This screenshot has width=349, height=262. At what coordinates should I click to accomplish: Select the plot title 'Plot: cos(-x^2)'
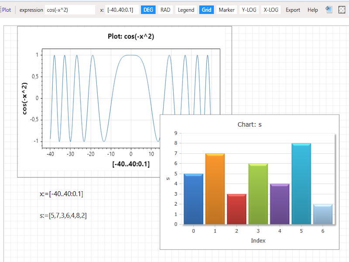tap(131, 36)
